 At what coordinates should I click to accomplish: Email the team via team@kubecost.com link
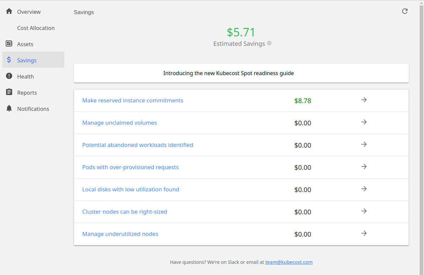289,262
